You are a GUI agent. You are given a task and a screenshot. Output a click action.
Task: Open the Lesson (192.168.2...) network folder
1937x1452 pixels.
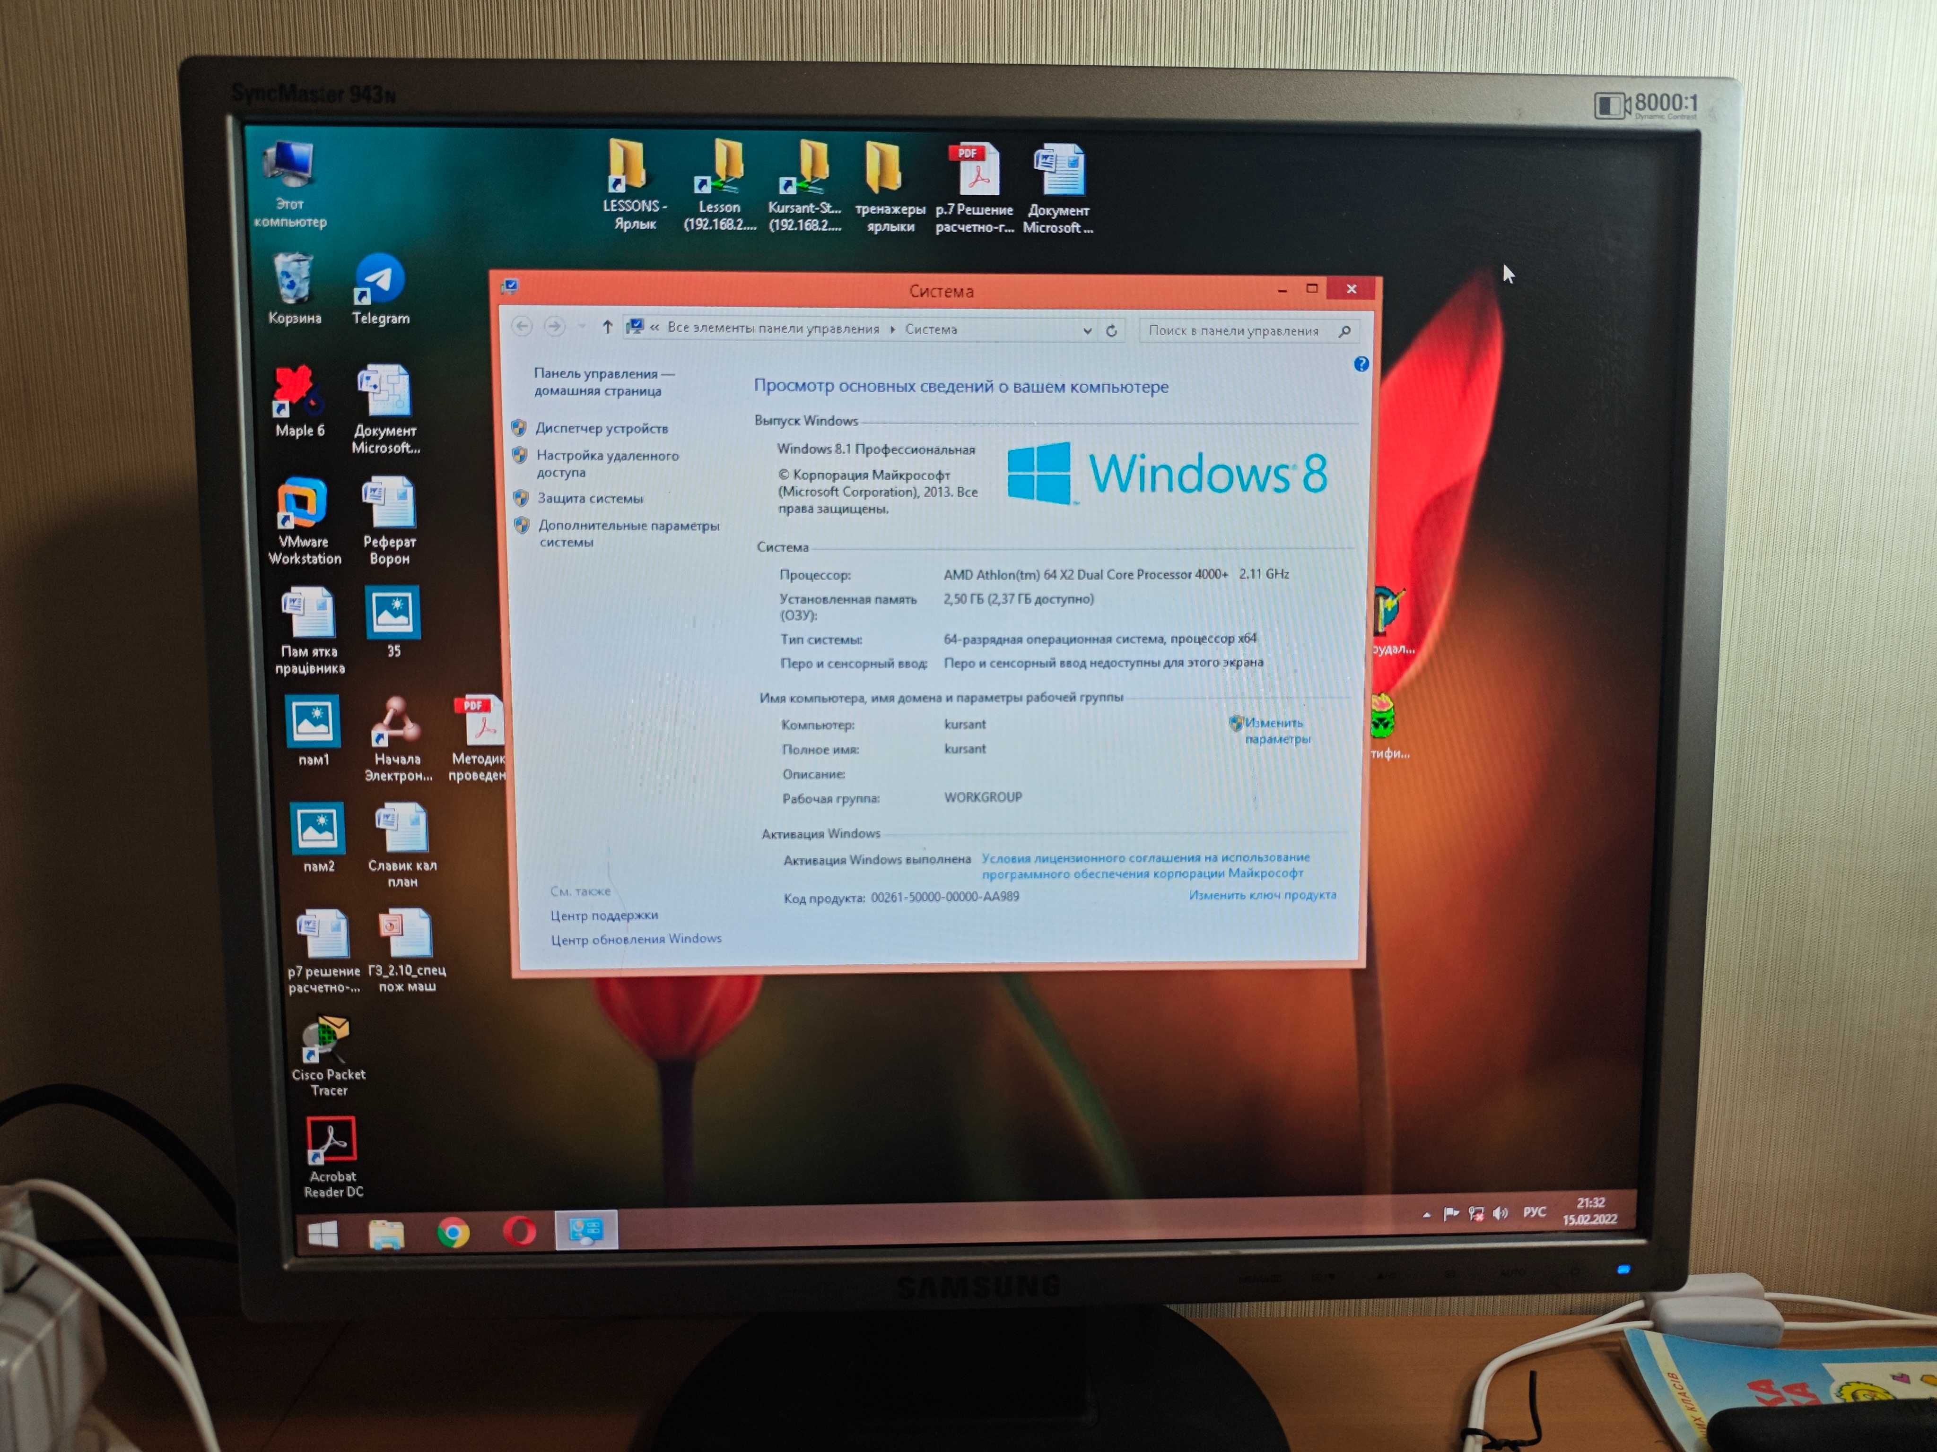click(720, 186)
